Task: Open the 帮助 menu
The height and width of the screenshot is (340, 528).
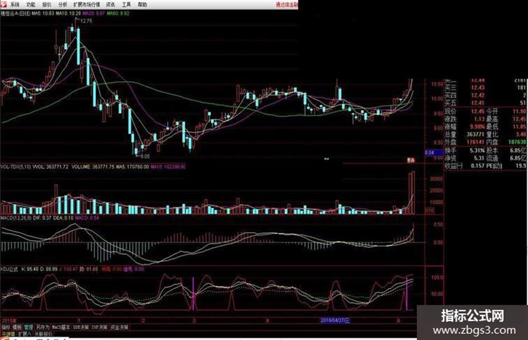Action: [142, 4]
